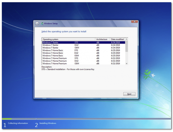Select Windows 7 Starter OEM row
Image resolution: width=173 pixels, height=132 pixels.
pyautogui.click(x=84, y=48)
